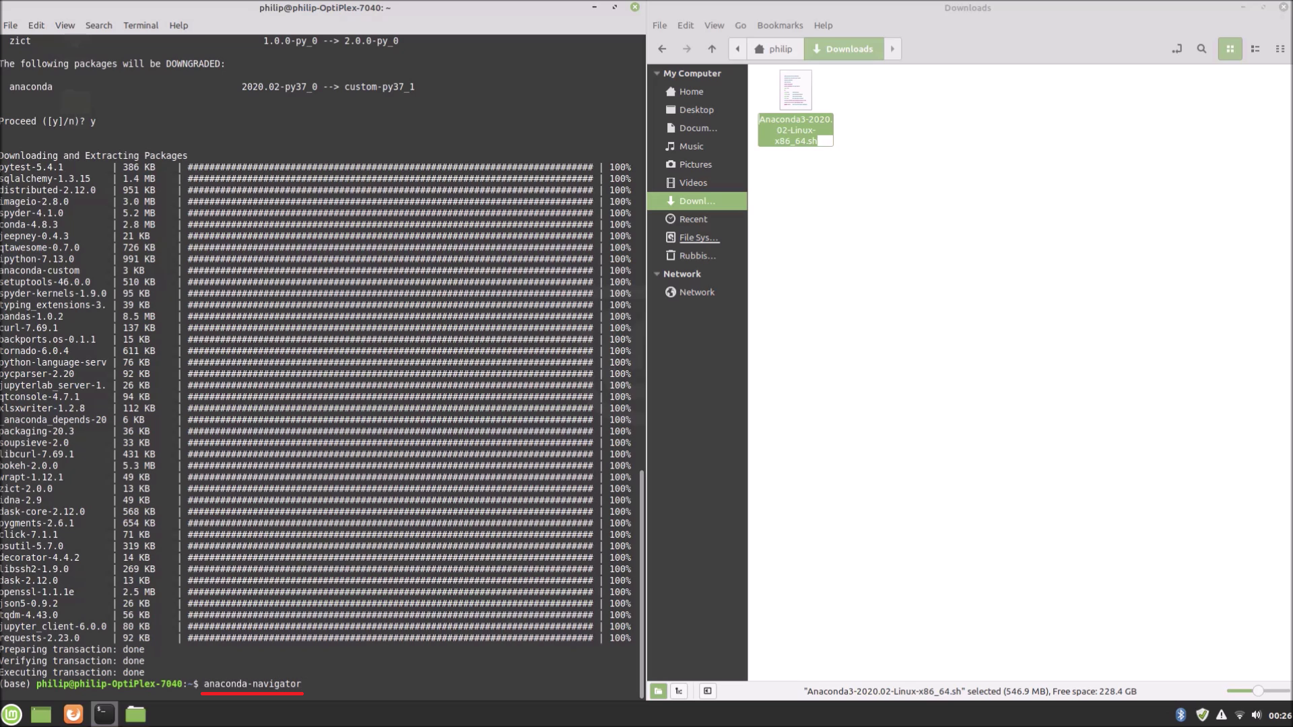Image resolution: width=1293 pixels, height=727 pixels.
Task: Switch sidebar to treeview mode
Action: 679,691
